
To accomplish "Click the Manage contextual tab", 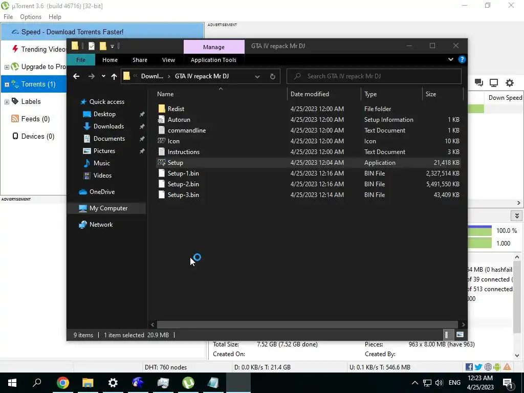I will [x=214, y=47].
